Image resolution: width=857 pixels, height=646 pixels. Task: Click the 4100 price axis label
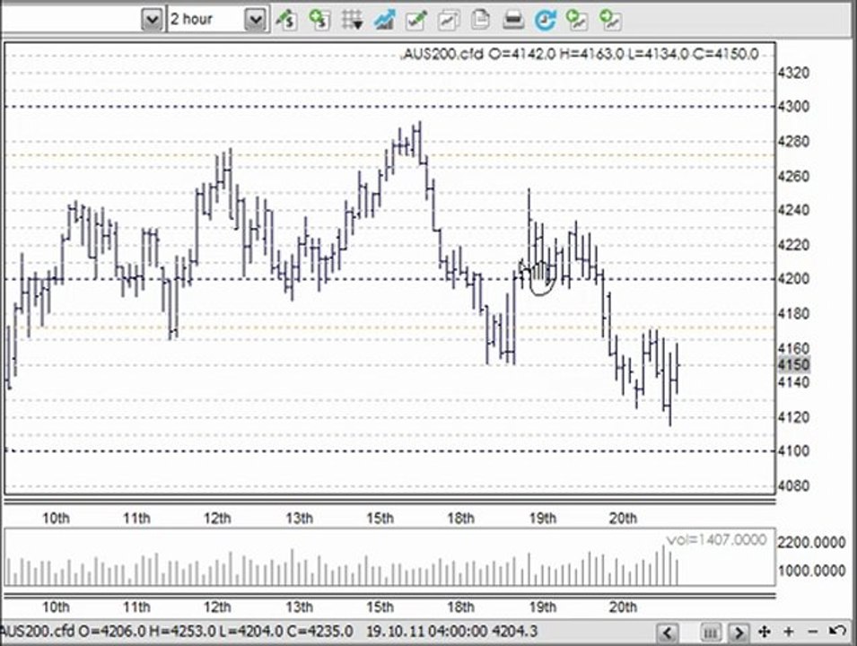(x=793, y=451)
